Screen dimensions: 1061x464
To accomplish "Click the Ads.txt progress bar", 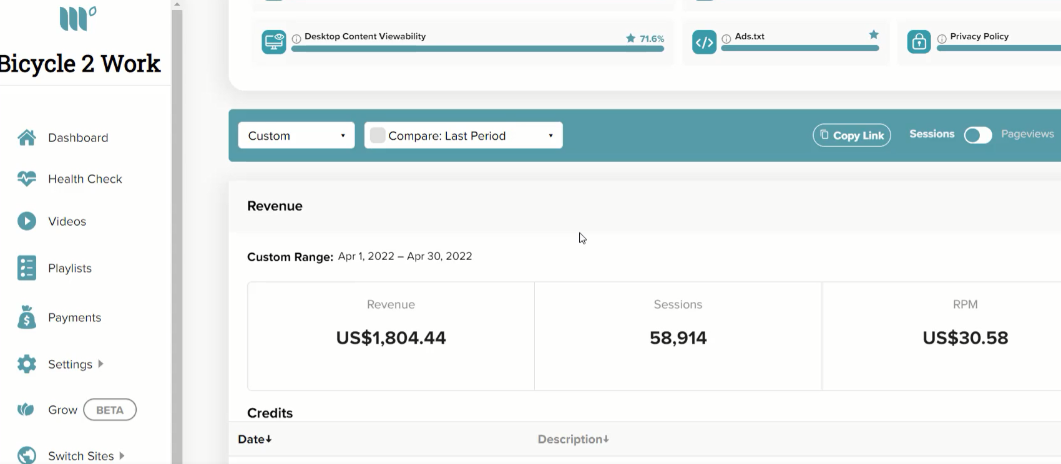I will tap(800, 48).
